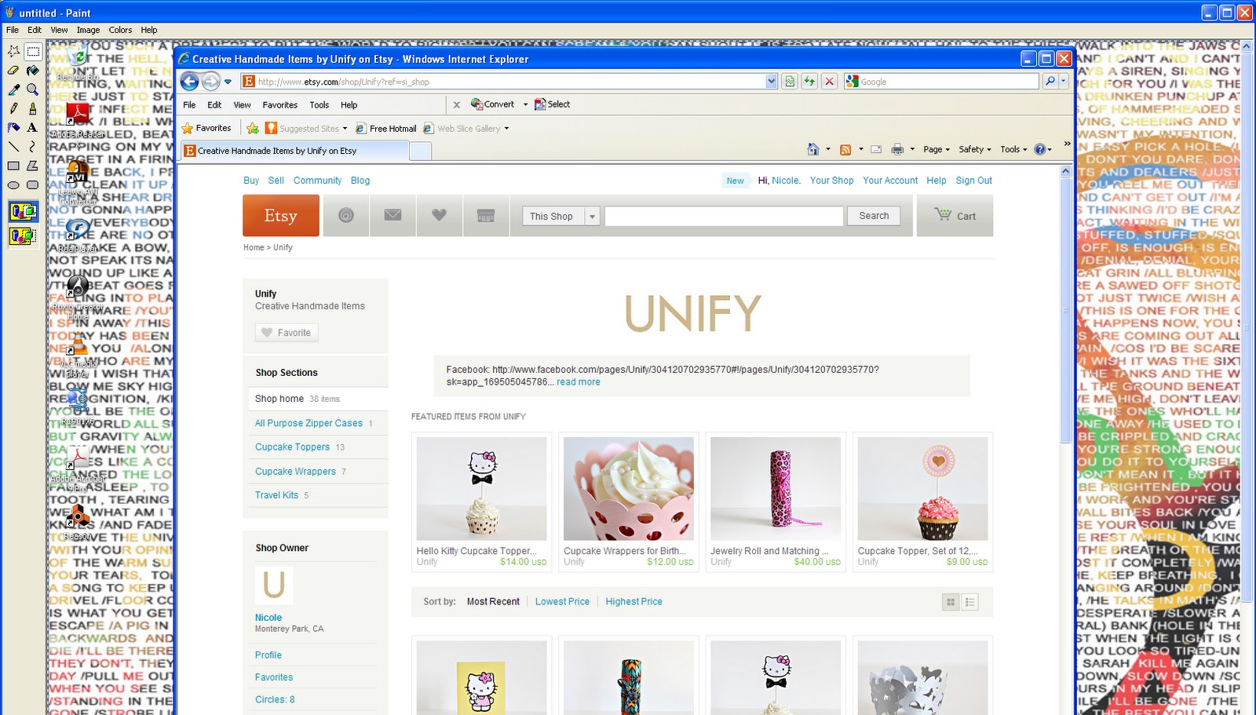Click the RSS Feeds icon

tap(845, 149)
